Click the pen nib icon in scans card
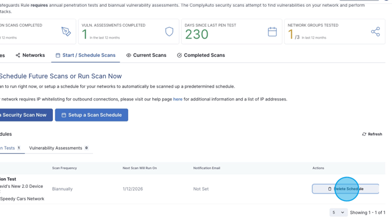 66,32
